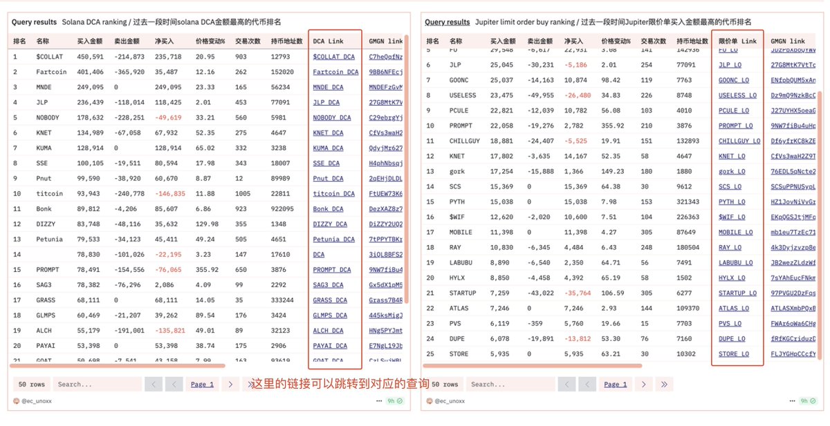This screenshot has height=426, width=830.
Task: Open Query results link of Solana DCA ranking
Action: (x=34, y=22)
